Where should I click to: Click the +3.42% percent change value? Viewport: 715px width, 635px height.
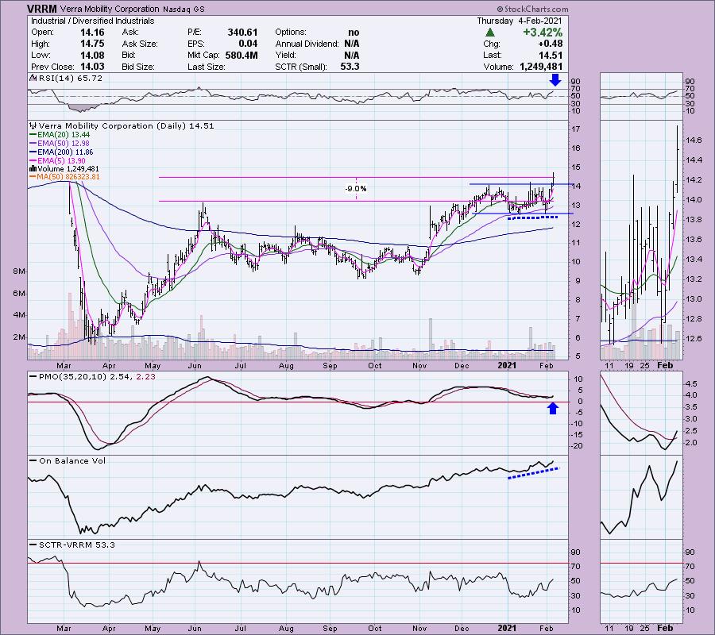[543, 33]
